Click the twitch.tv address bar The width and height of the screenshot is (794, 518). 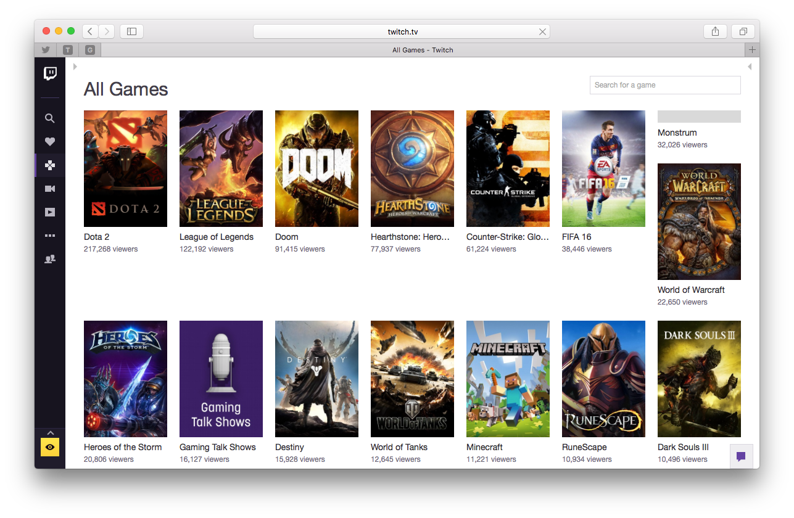point(402,31)
